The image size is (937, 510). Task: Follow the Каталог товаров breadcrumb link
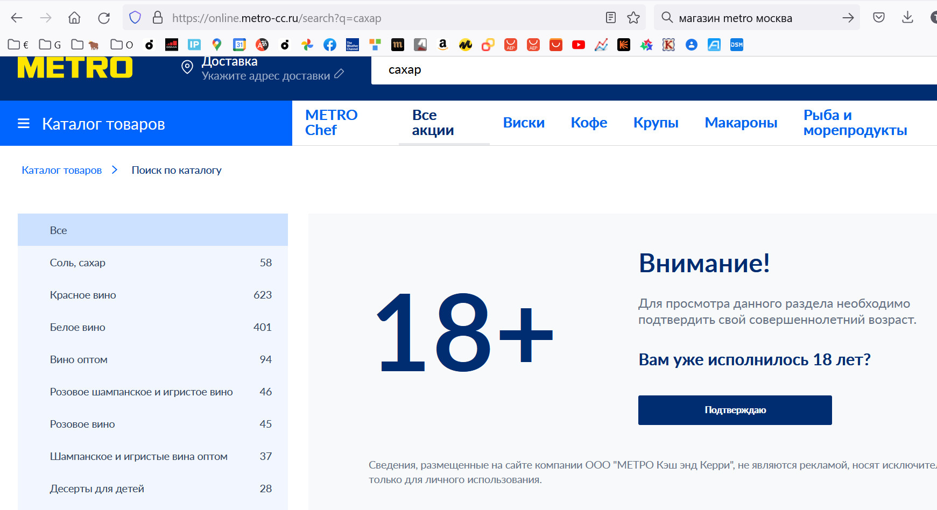click(x=61, y=170)
